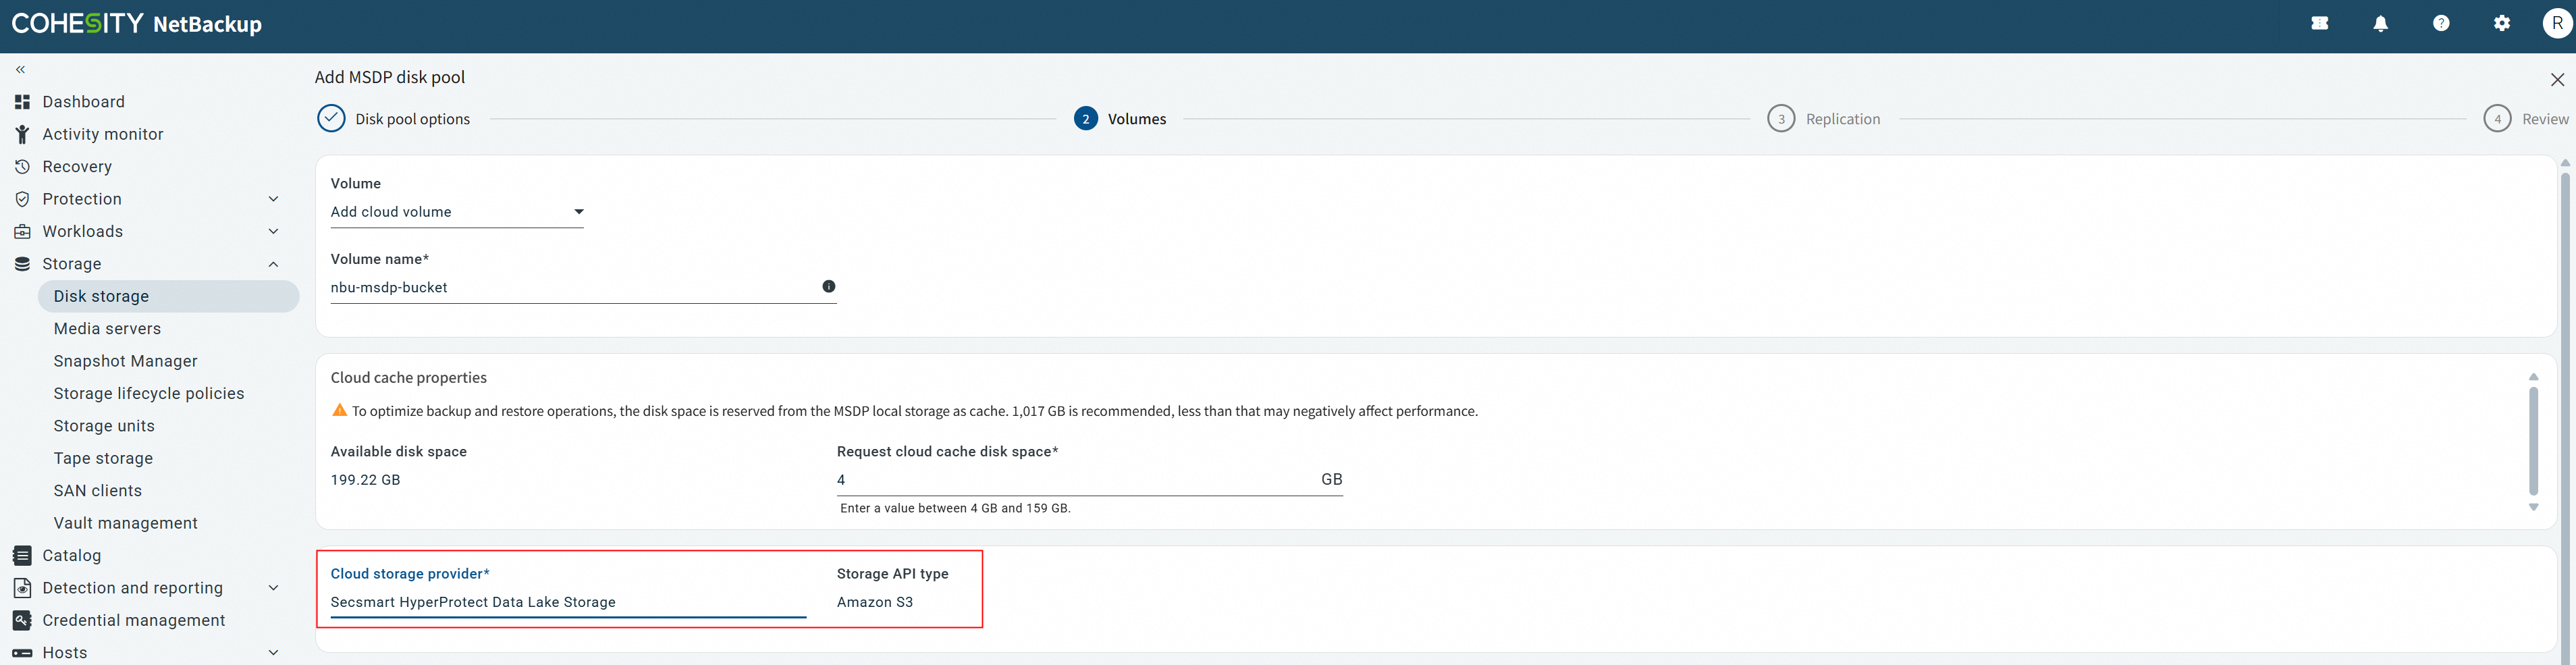Open Storage units

click(104, 426)
